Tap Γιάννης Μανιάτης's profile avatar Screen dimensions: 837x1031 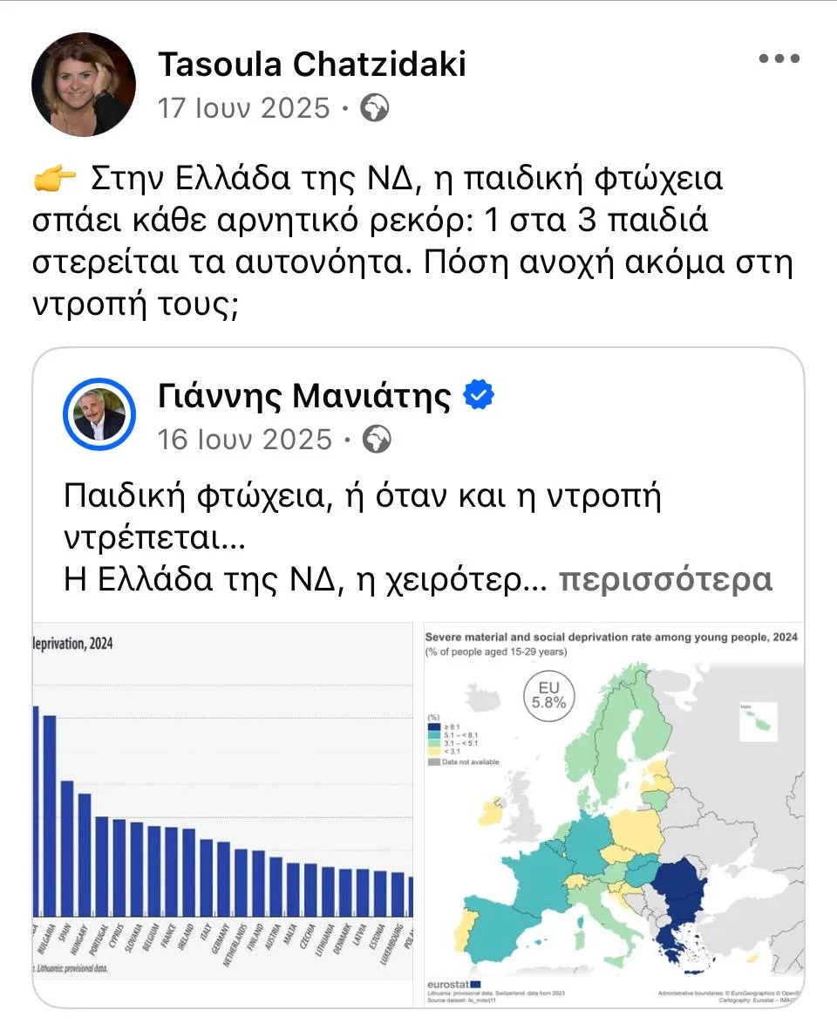pyautogui.click(x=99, y=413)
